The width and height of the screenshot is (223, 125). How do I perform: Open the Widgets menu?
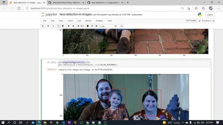99,21
